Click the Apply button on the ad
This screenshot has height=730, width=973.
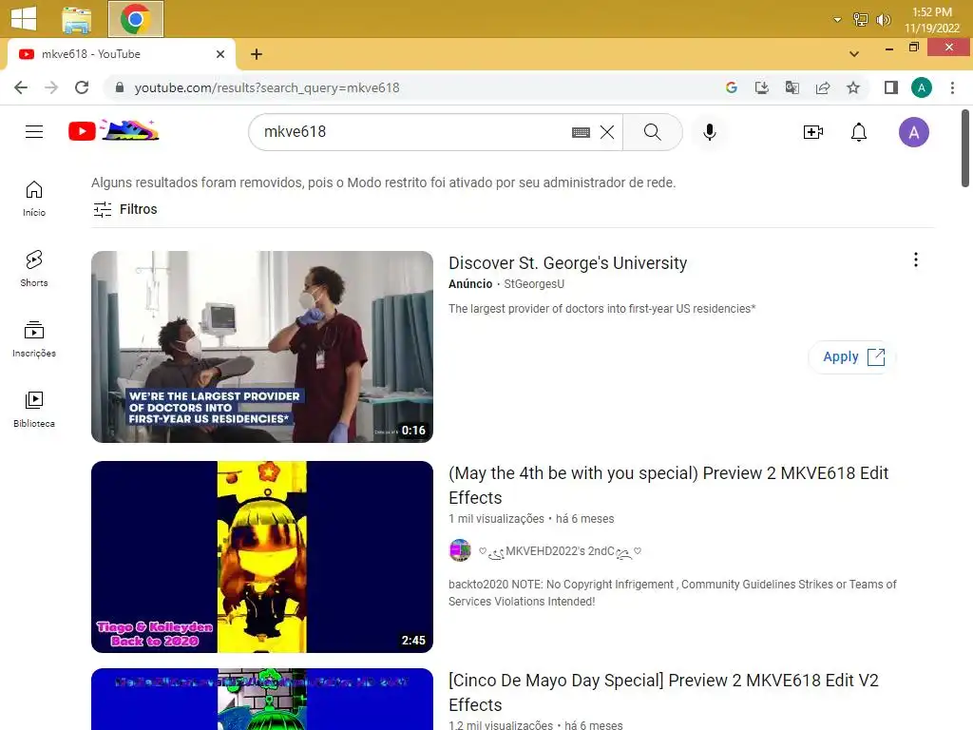[x=852, y=357]
